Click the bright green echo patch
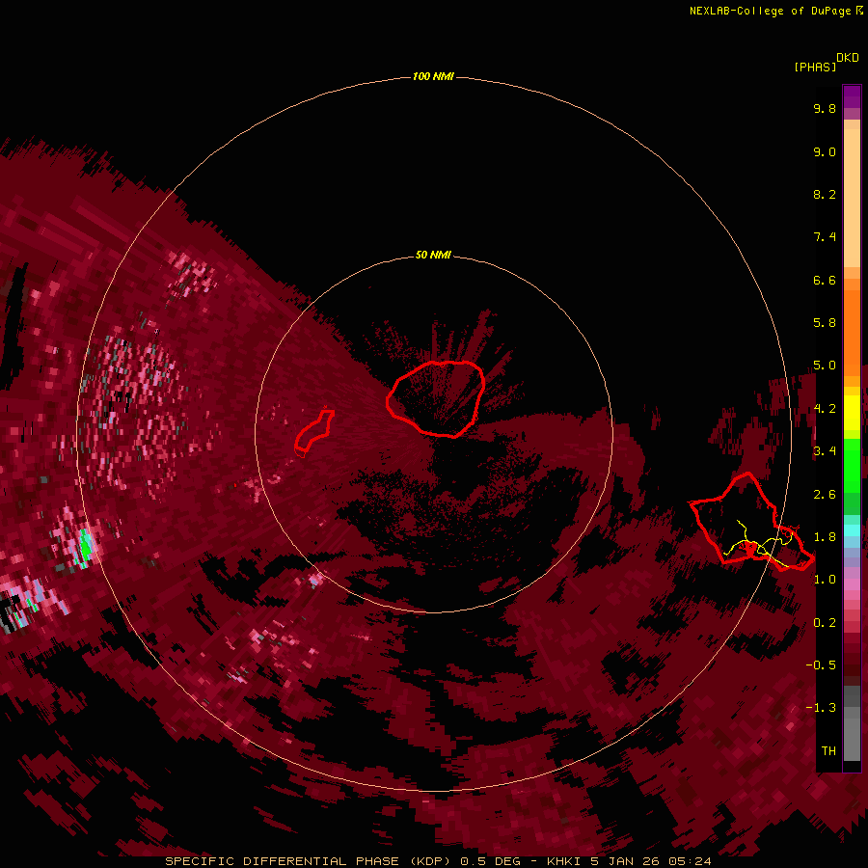This screenshot has width=868, height=868. (85, 546)
